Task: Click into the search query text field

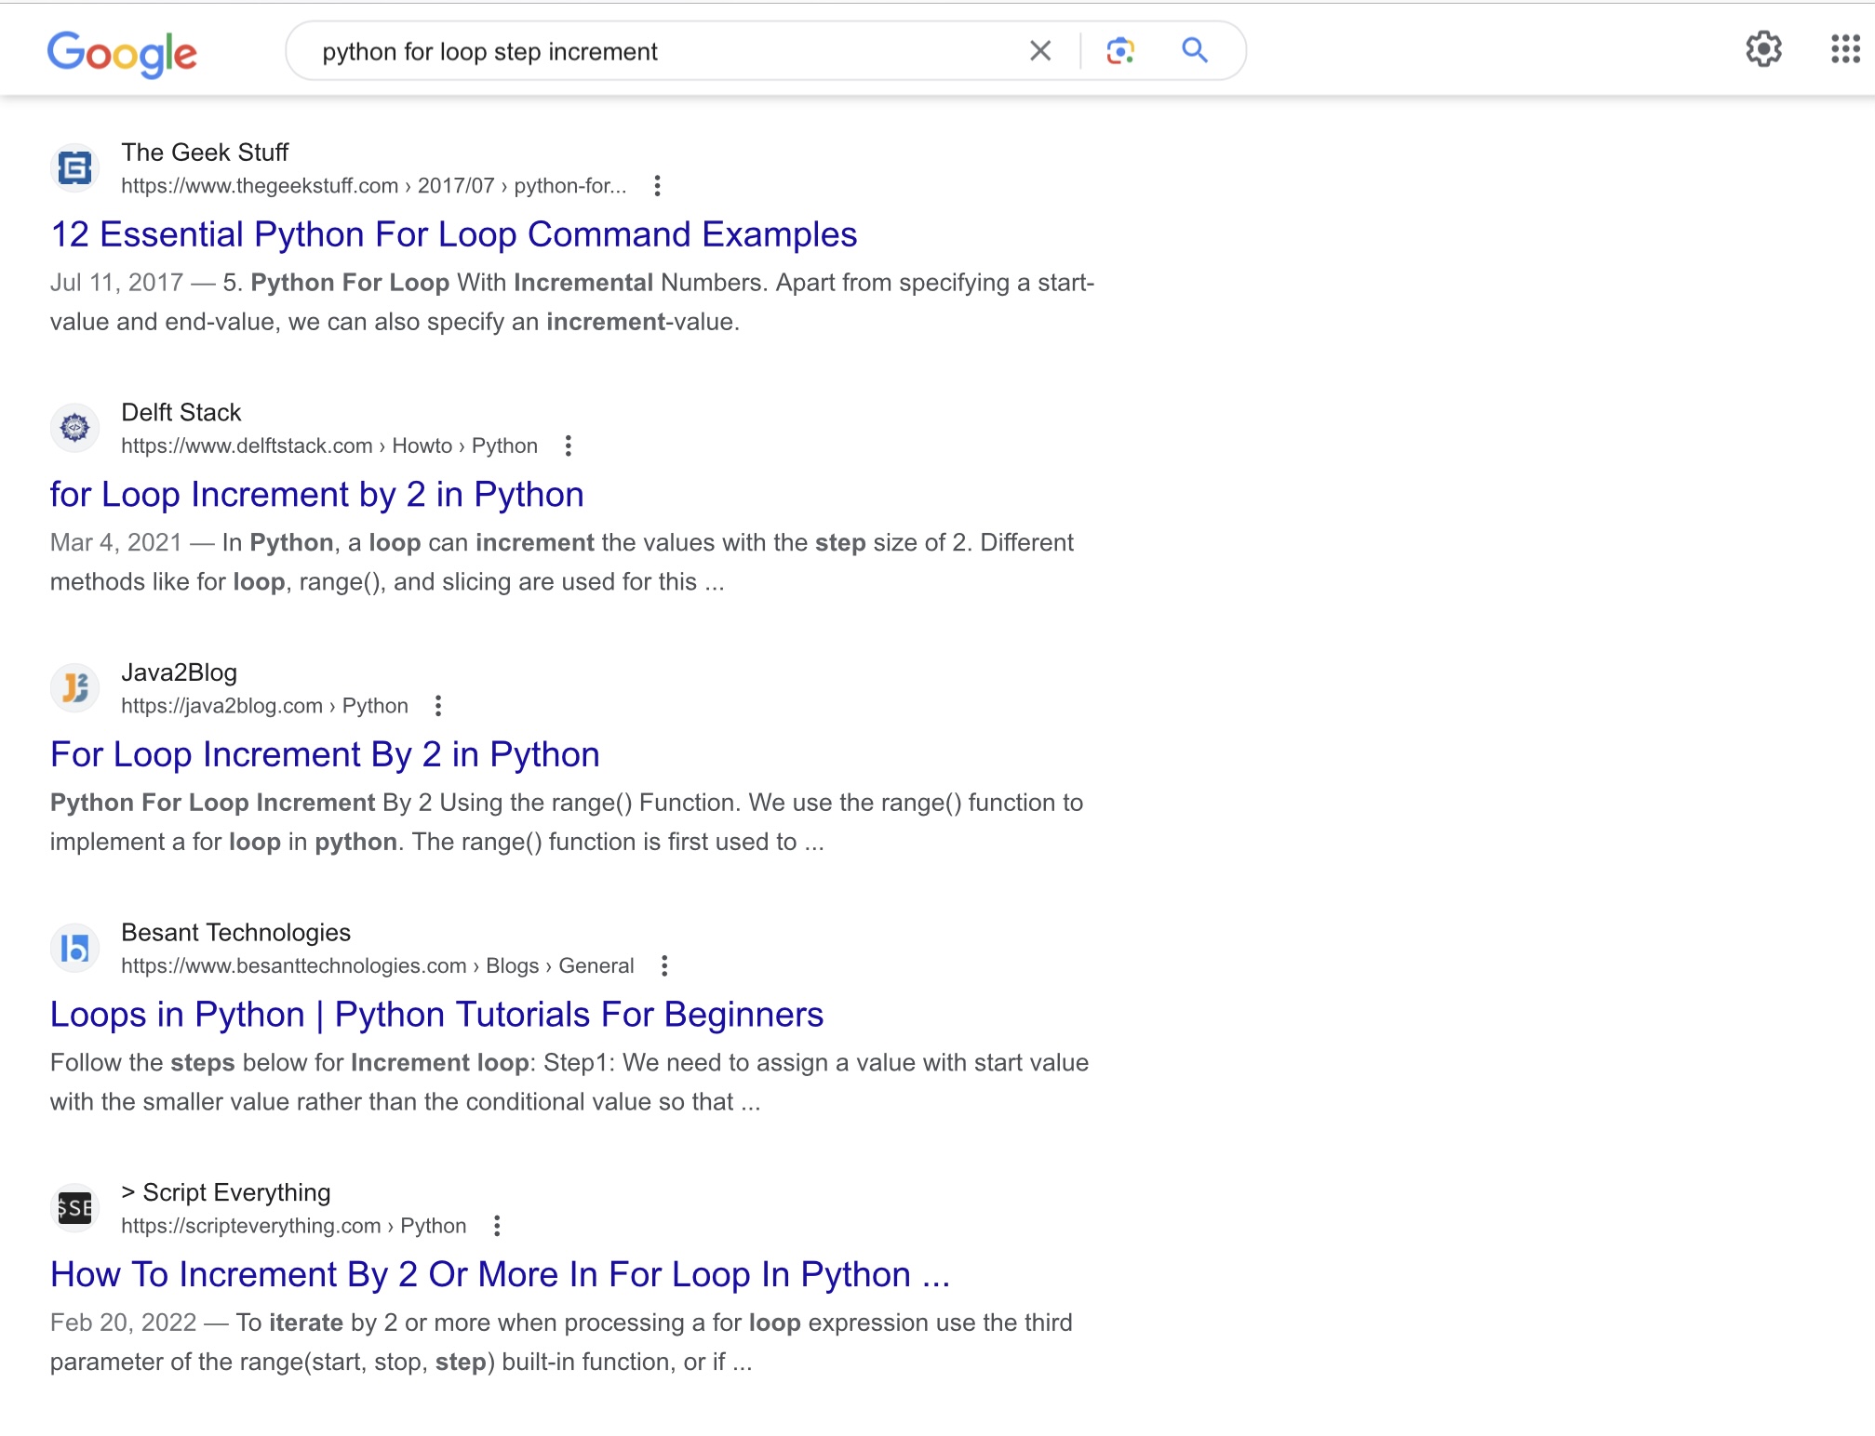Action: point(651,52)
